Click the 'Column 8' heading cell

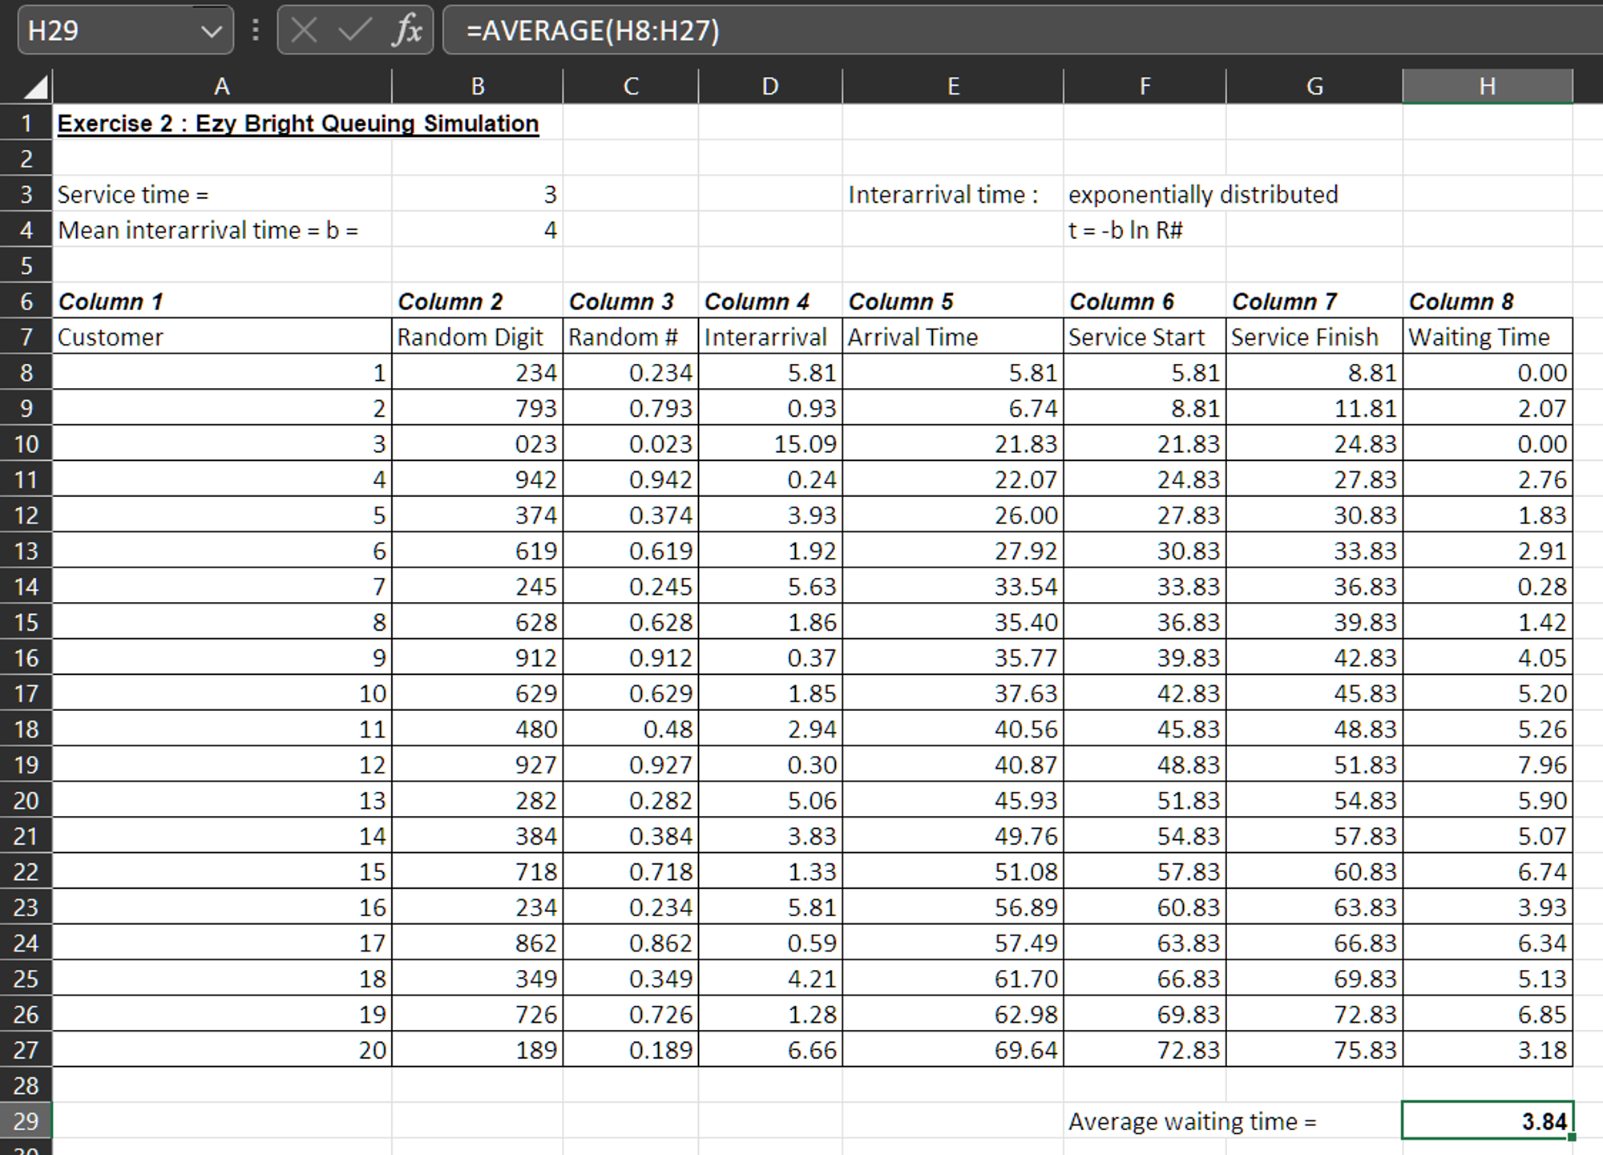coord(1488,301)
